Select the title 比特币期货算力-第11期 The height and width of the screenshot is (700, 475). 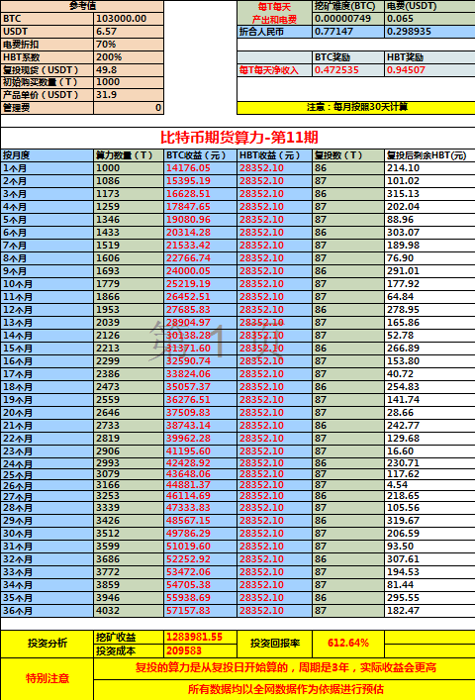pyautogui.click(x=239, y=138)
